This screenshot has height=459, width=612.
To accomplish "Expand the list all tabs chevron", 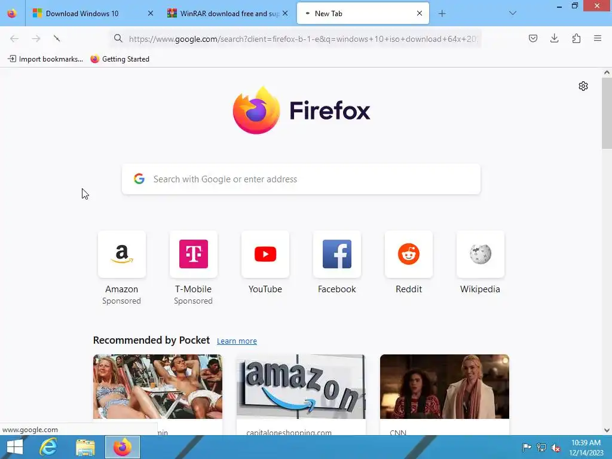I will (513, 13).
